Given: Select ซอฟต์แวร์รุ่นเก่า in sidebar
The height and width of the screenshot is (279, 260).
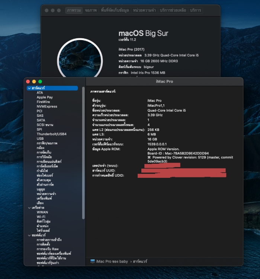Looking at the screenshot, I should tap(48, 263).
